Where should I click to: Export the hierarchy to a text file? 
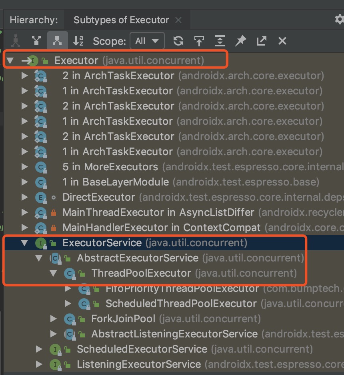pyautogui.click(x=261, y=41)
